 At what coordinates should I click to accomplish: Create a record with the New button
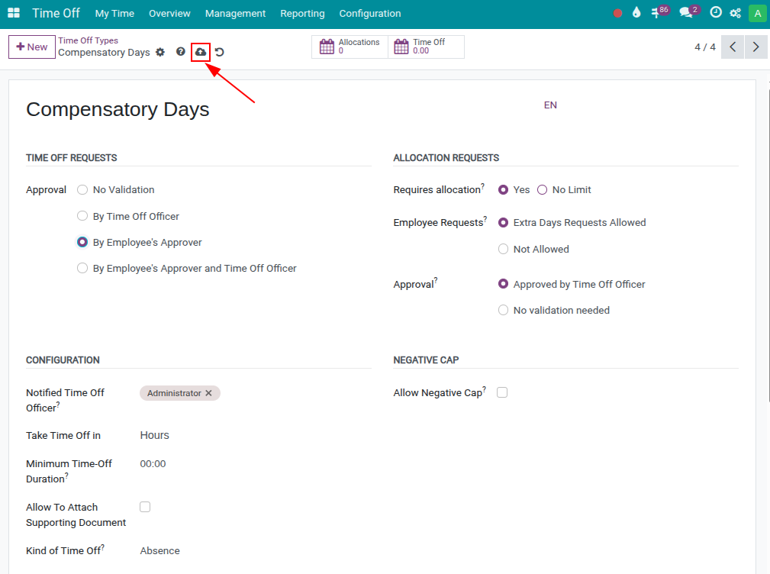point(31,47)
